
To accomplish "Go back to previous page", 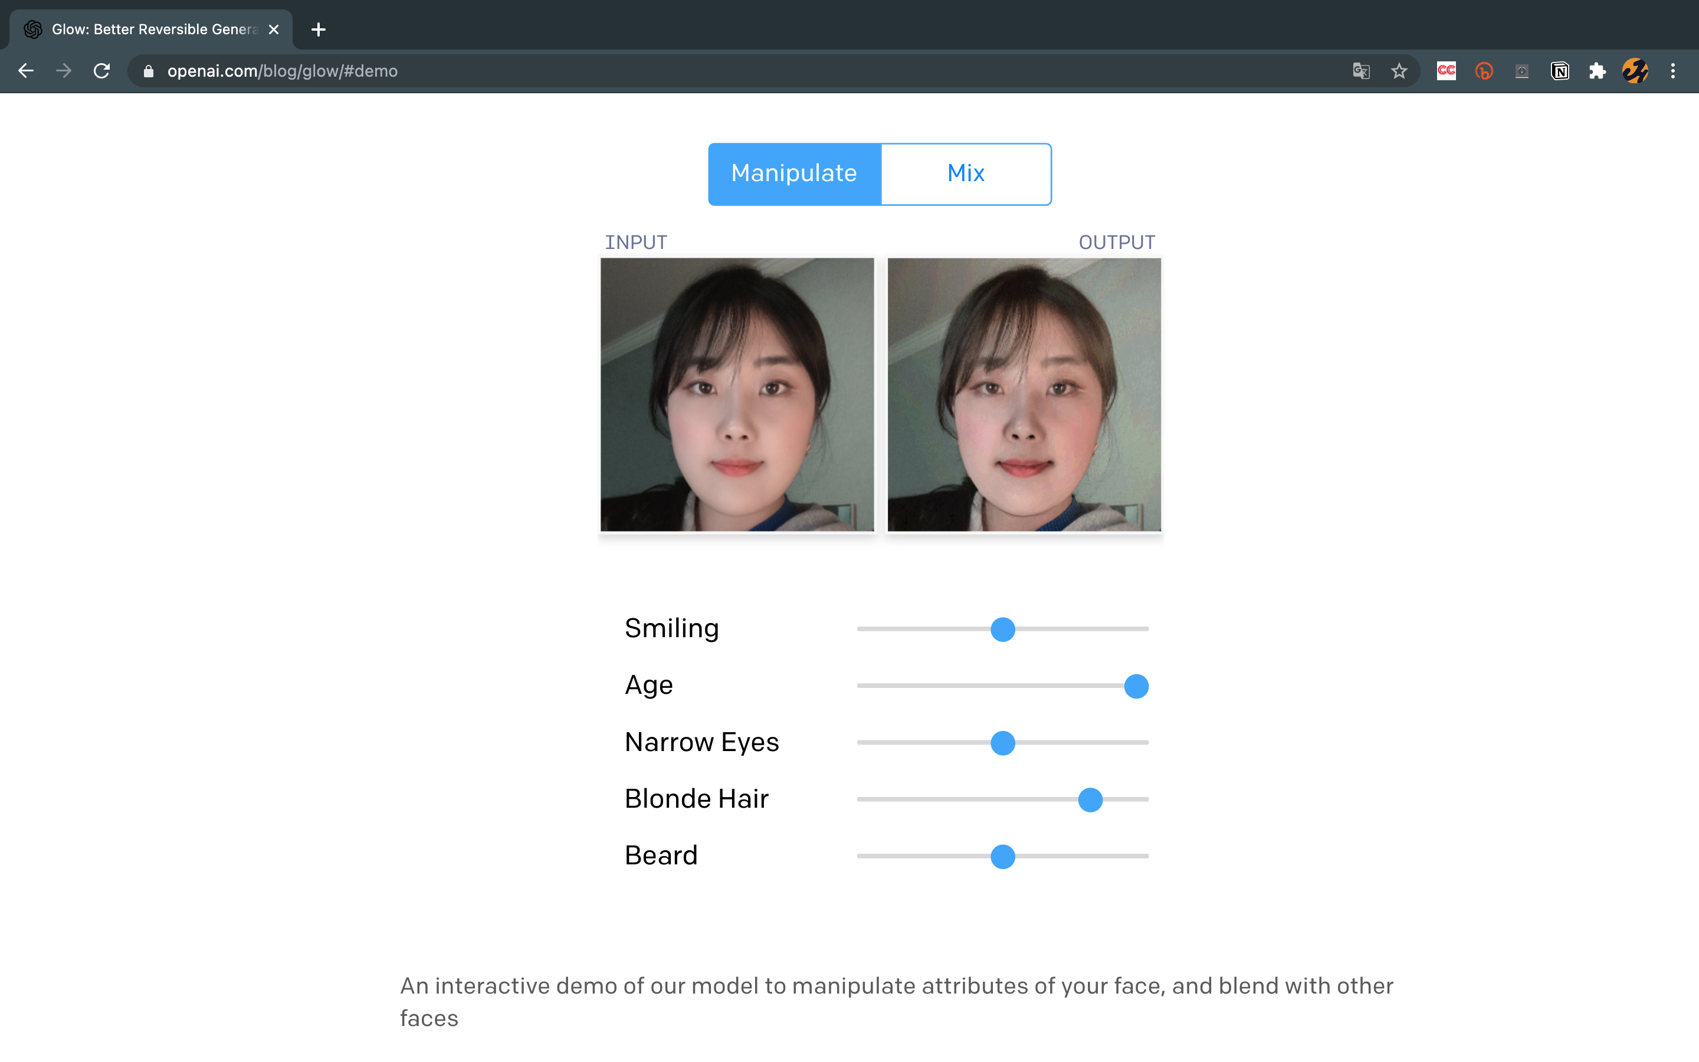I will (26, 71).
